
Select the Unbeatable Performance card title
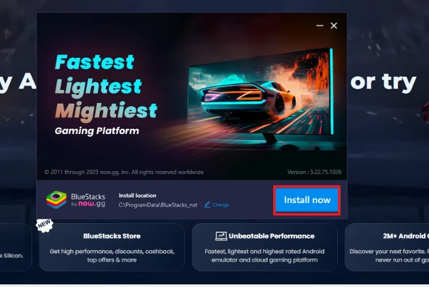click(x=271, y=236)
